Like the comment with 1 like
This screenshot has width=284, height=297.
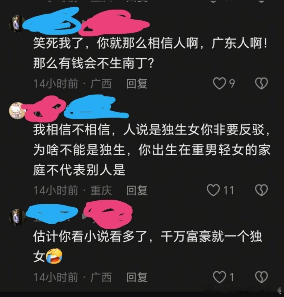[219, 277]
